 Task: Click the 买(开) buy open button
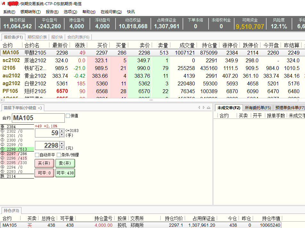click(x=44, y=163)
